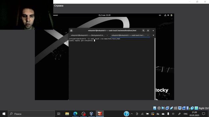This screenshot has height=117, width=209.
Task: Open Task View from the taskbar
Action: click(59, 114)
